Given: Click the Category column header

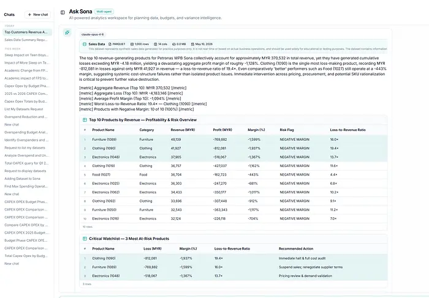Looking at the screenshot, I should (x=146, y=130).
